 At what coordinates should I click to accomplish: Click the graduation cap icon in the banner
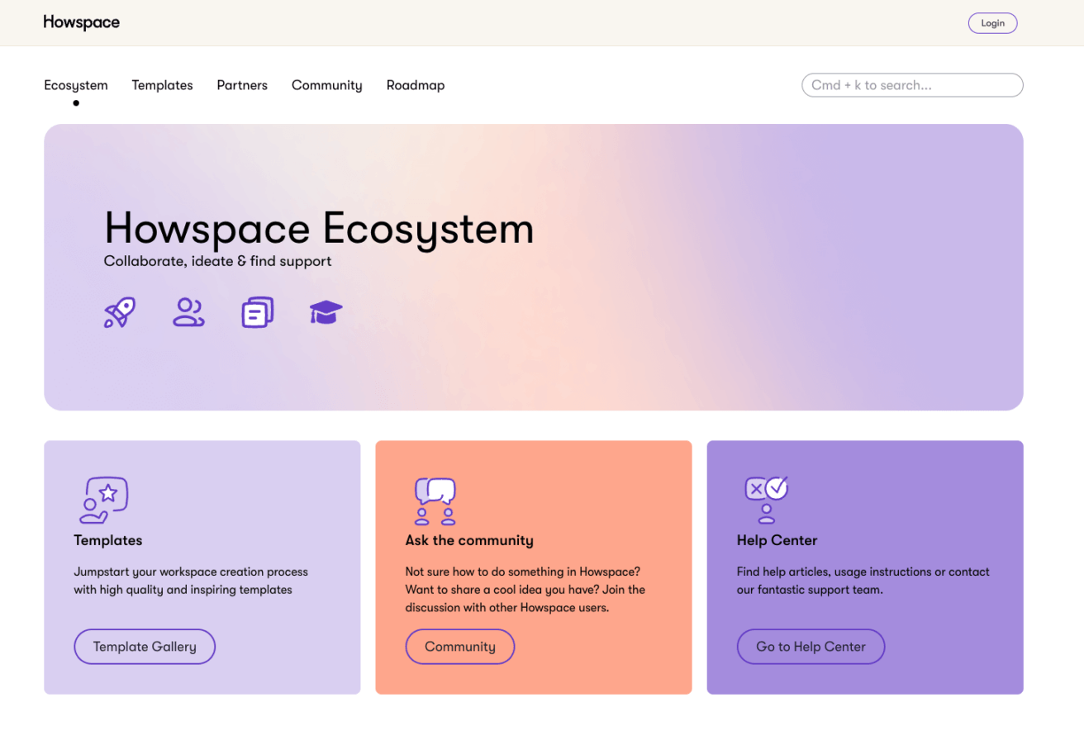click(x=326, y=312)
